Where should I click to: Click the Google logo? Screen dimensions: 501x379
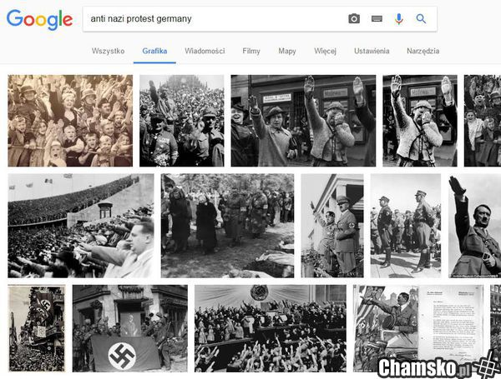click(39, 19)
